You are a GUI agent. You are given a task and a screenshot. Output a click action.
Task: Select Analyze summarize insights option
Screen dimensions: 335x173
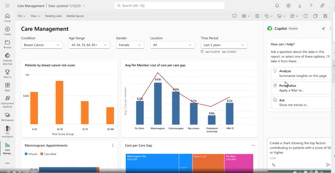coord(301,73)
